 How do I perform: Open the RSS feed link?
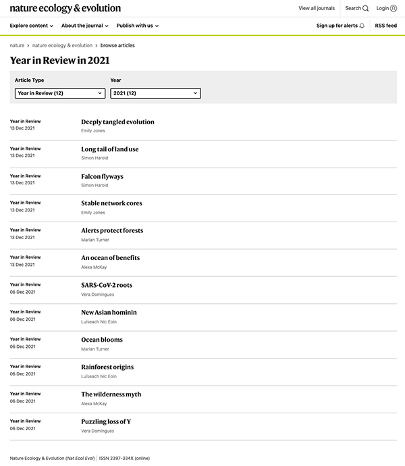pos(385,26)
